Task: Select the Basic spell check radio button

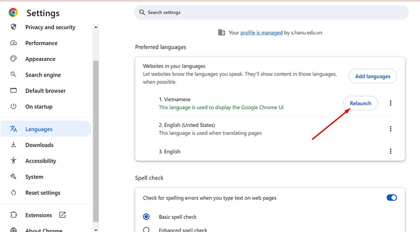Action: point(146,216)
